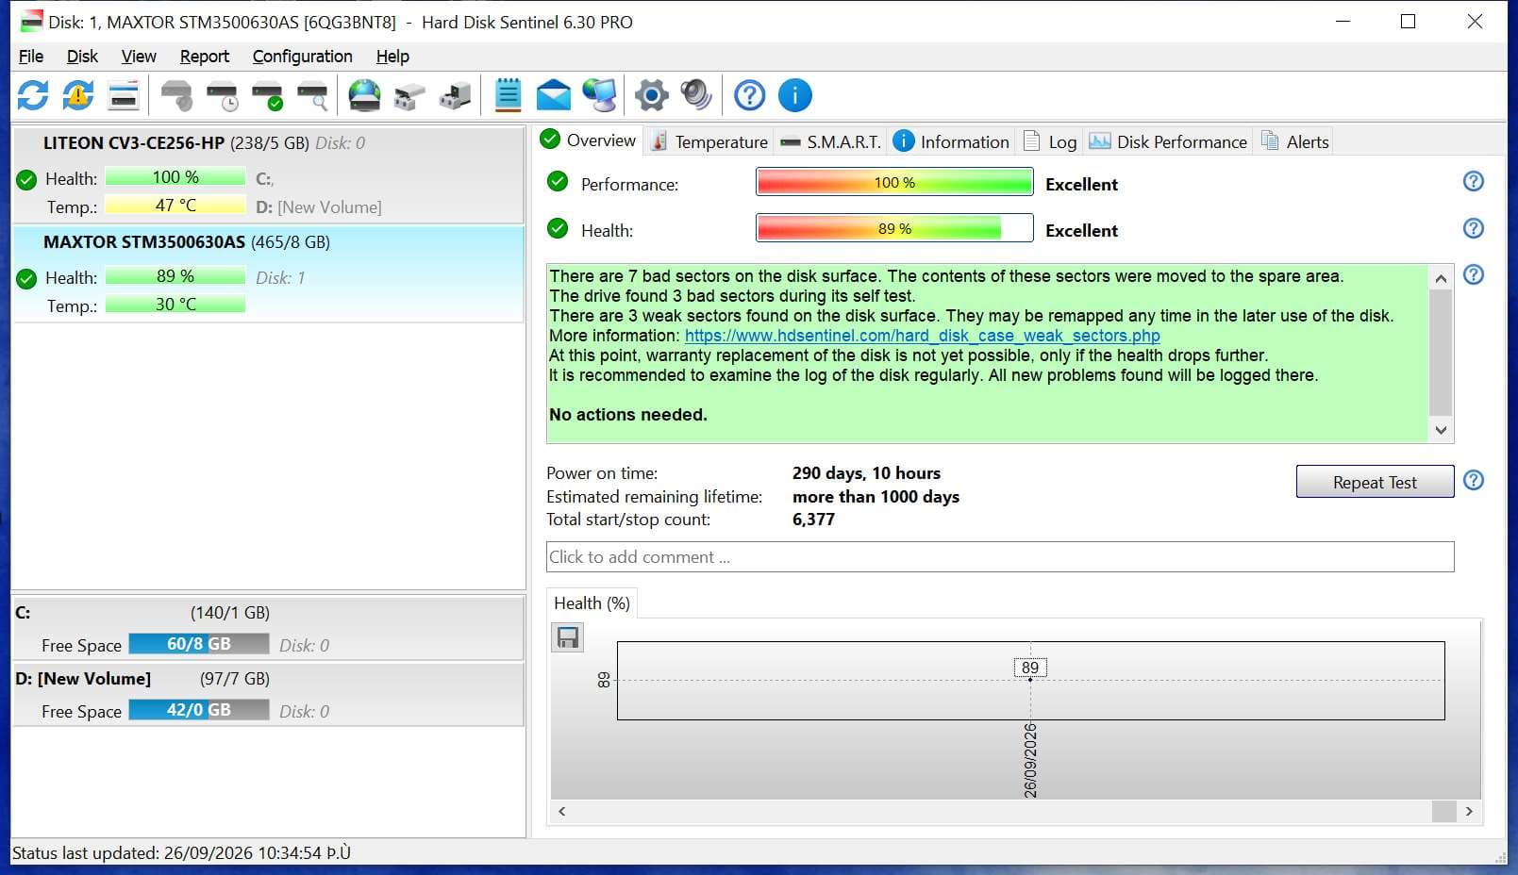
Task: Open the hdsentinel weak sectors link
Action: pos(922,336)
